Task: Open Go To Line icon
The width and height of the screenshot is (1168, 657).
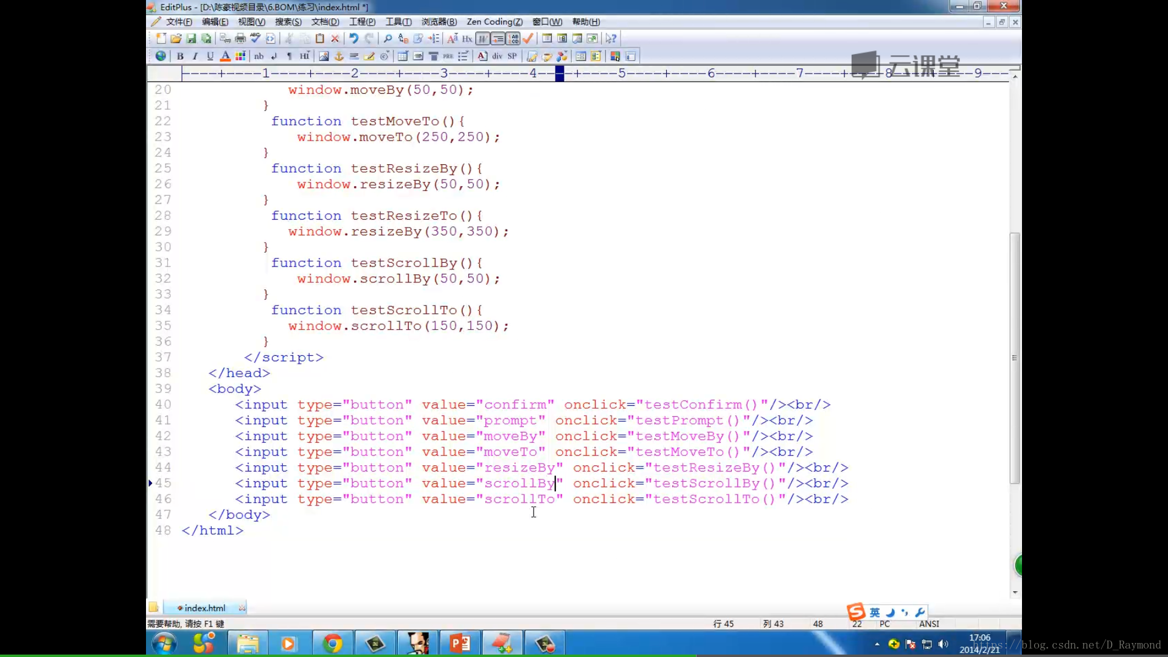Action: (x=434, y=38)
